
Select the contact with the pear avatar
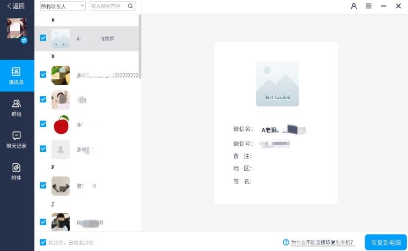tap(87, 75)
